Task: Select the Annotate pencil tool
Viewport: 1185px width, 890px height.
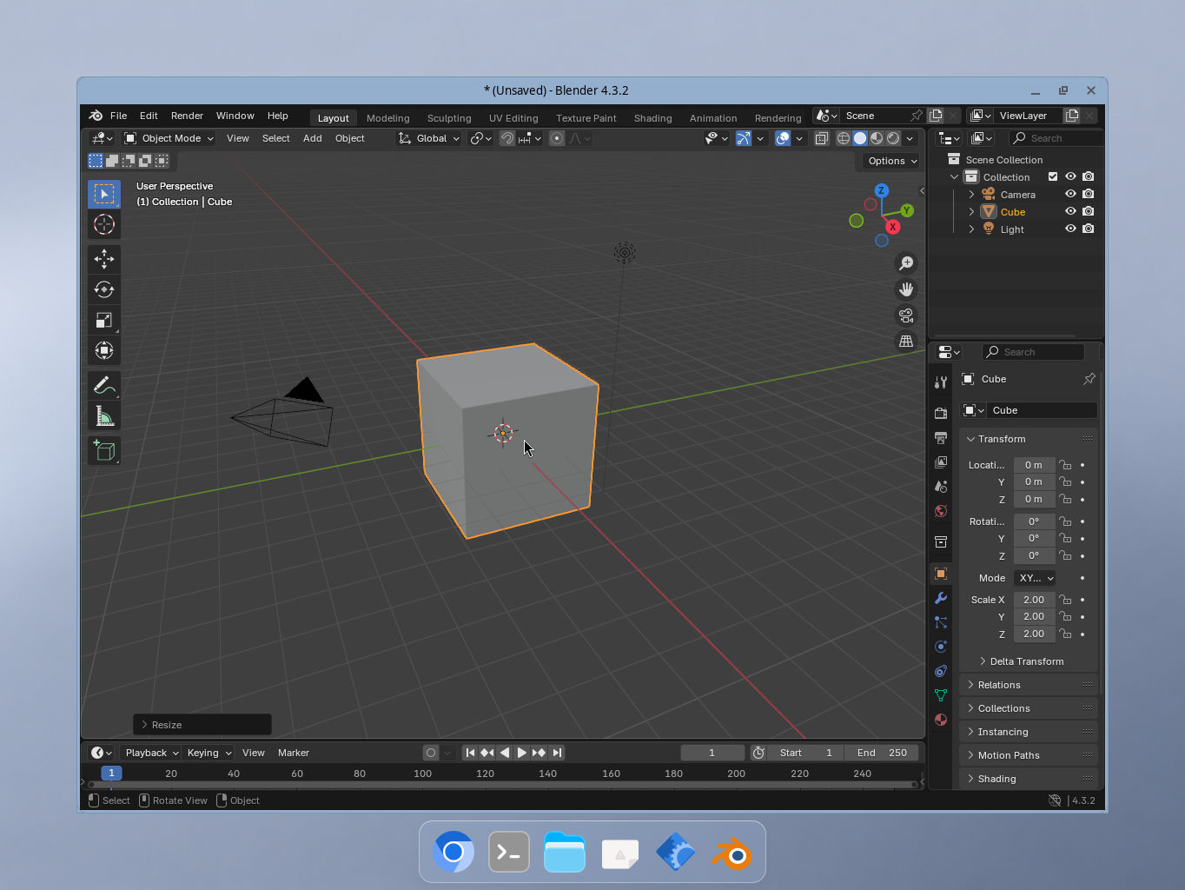Action: click(104, 385)
